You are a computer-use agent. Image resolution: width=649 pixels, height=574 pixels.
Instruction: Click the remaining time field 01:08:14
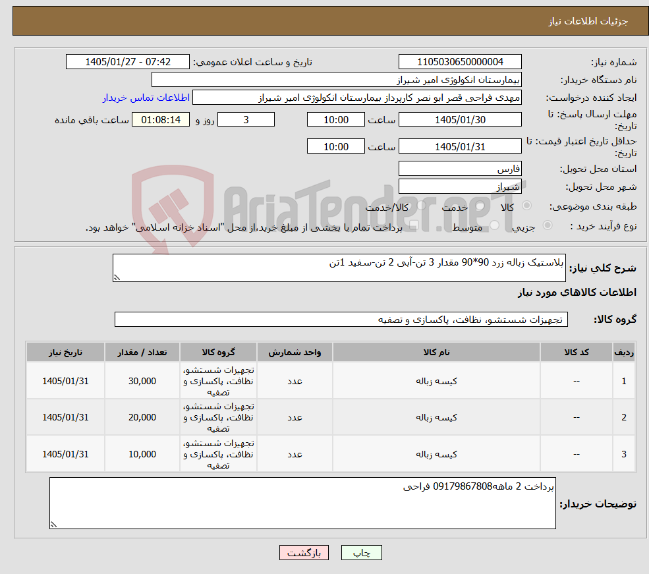[x=161, y=119]
